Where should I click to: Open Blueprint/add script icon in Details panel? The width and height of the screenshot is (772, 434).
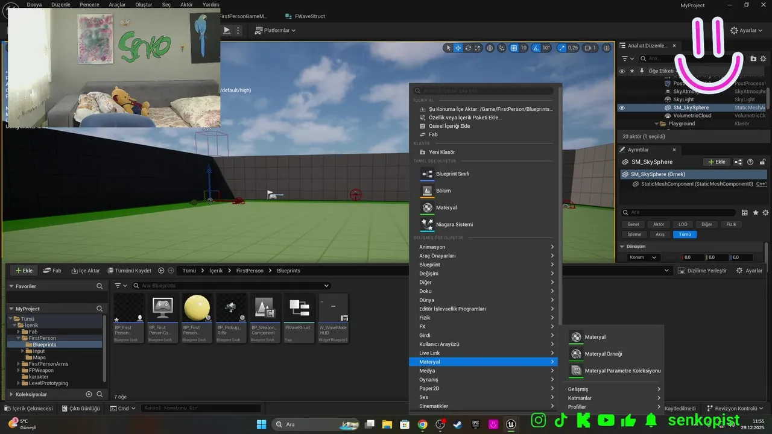point(739,162)
